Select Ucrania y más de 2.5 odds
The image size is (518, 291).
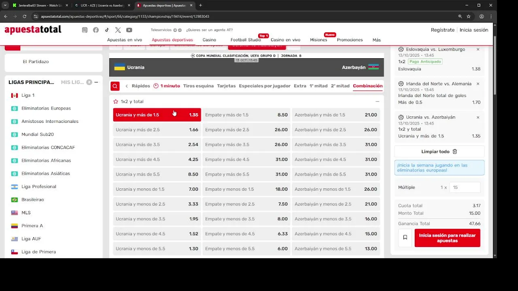[x=157, y=130]
